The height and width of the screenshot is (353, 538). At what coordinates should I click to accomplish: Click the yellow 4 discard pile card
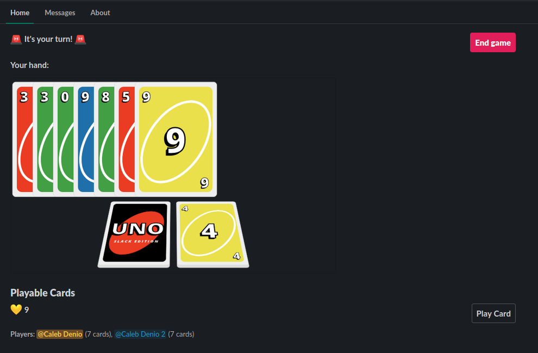[212, 234]
